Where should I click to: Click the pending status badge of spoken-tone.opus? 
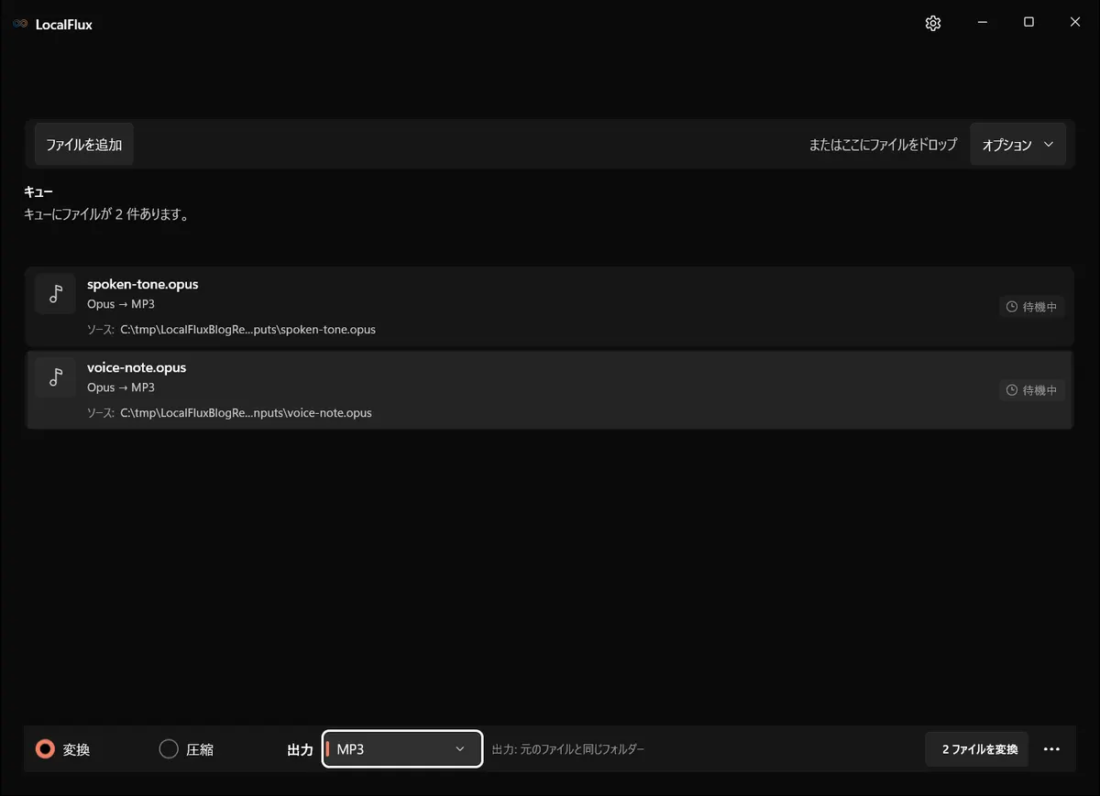point(1032,307)
